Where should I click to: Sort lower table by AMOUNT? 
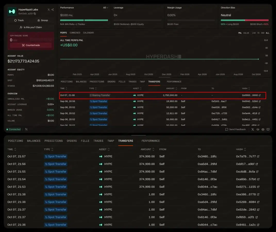pyautogui.click(x=147, y=149)
